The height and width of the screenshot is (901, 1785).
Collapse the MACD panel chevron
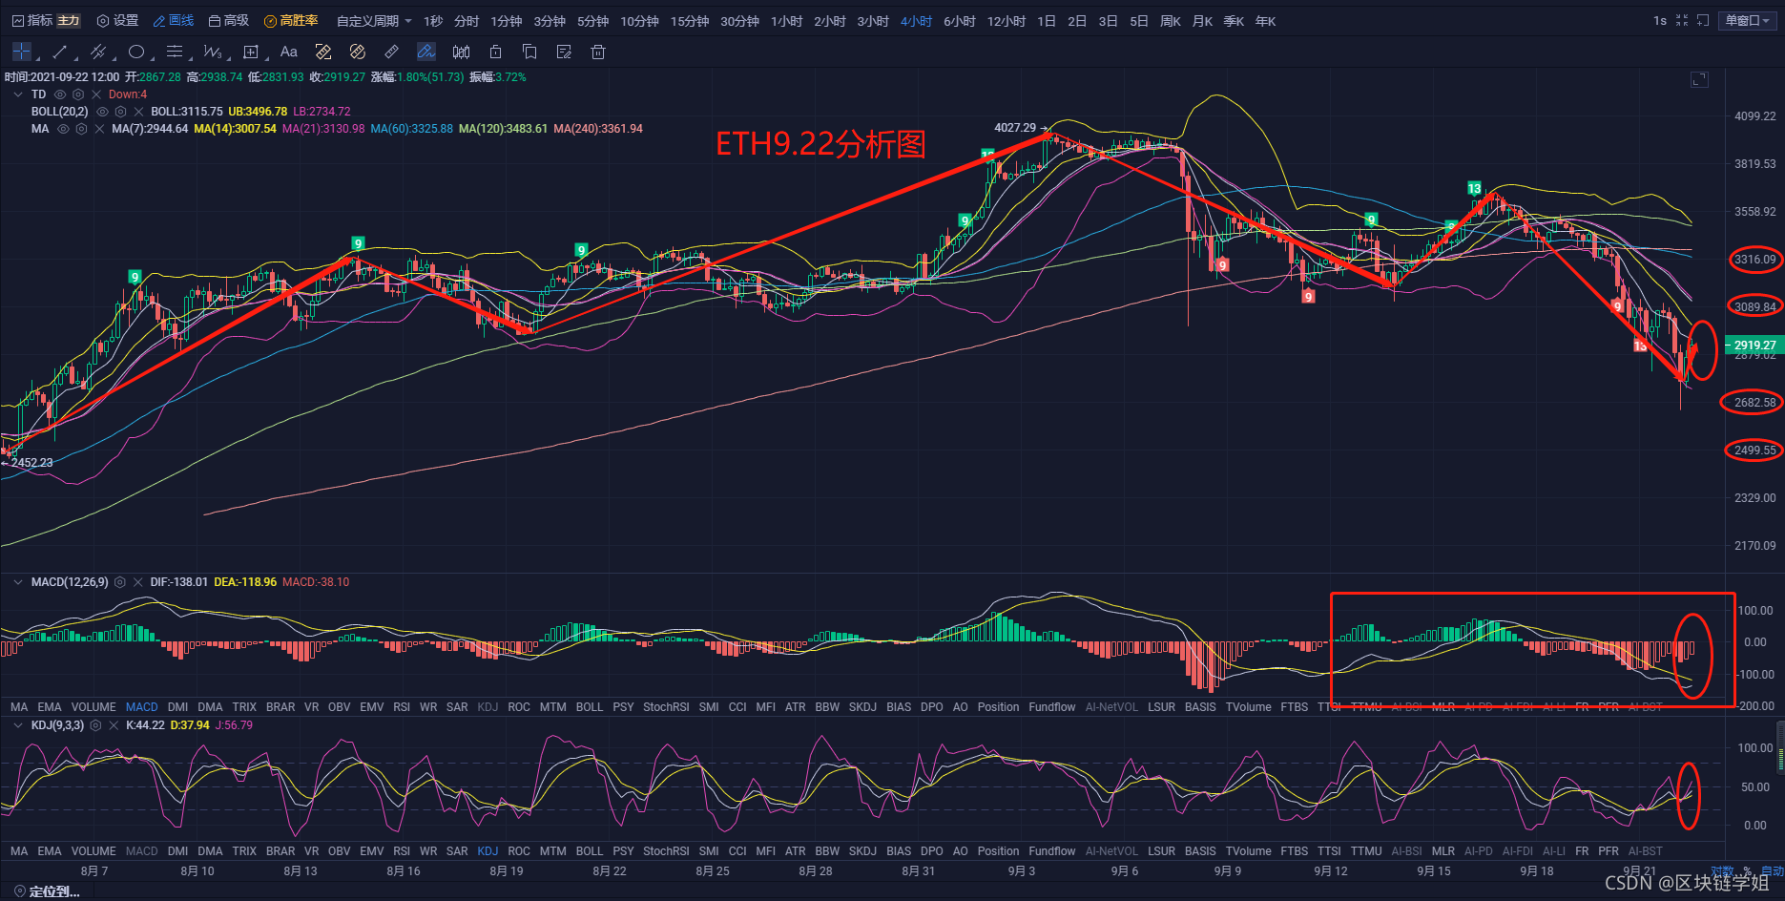pos(18,582)
